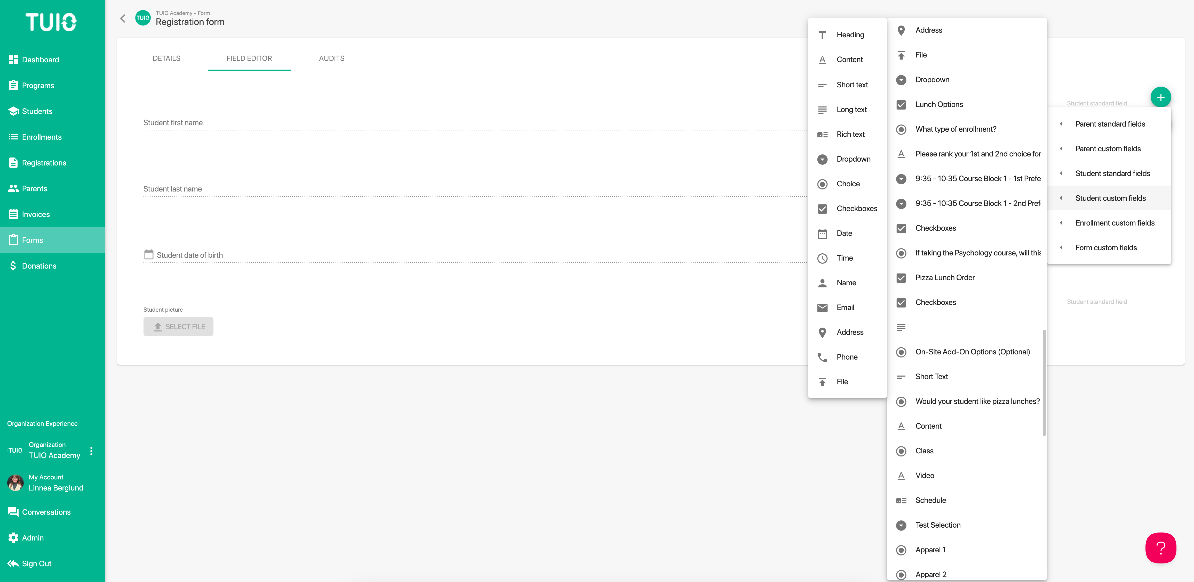Select the Time field clock icon
This screenshot has width=1194, height=582.
[822, 258]
